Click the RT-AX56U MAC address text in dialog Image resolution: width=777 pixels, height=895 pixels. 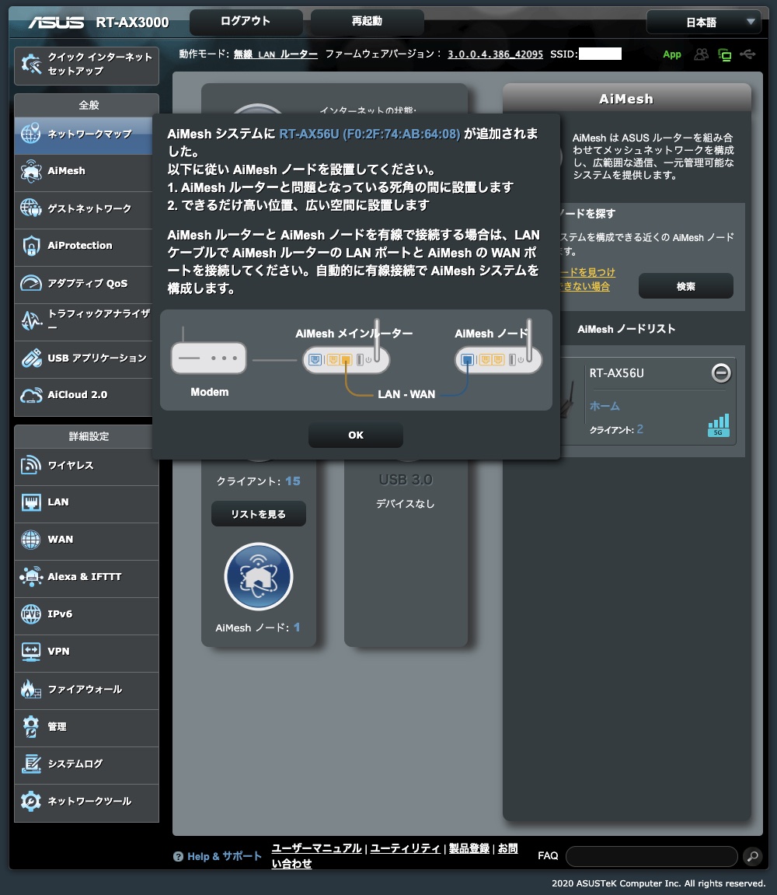click(x=370, y=134)
